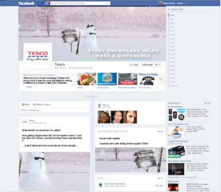Open the bottom sponsored ad with candle image

(173, 187)
